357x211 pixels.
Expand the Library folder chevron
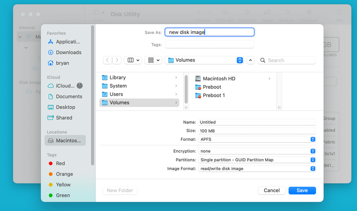click(x=176, y=77)
